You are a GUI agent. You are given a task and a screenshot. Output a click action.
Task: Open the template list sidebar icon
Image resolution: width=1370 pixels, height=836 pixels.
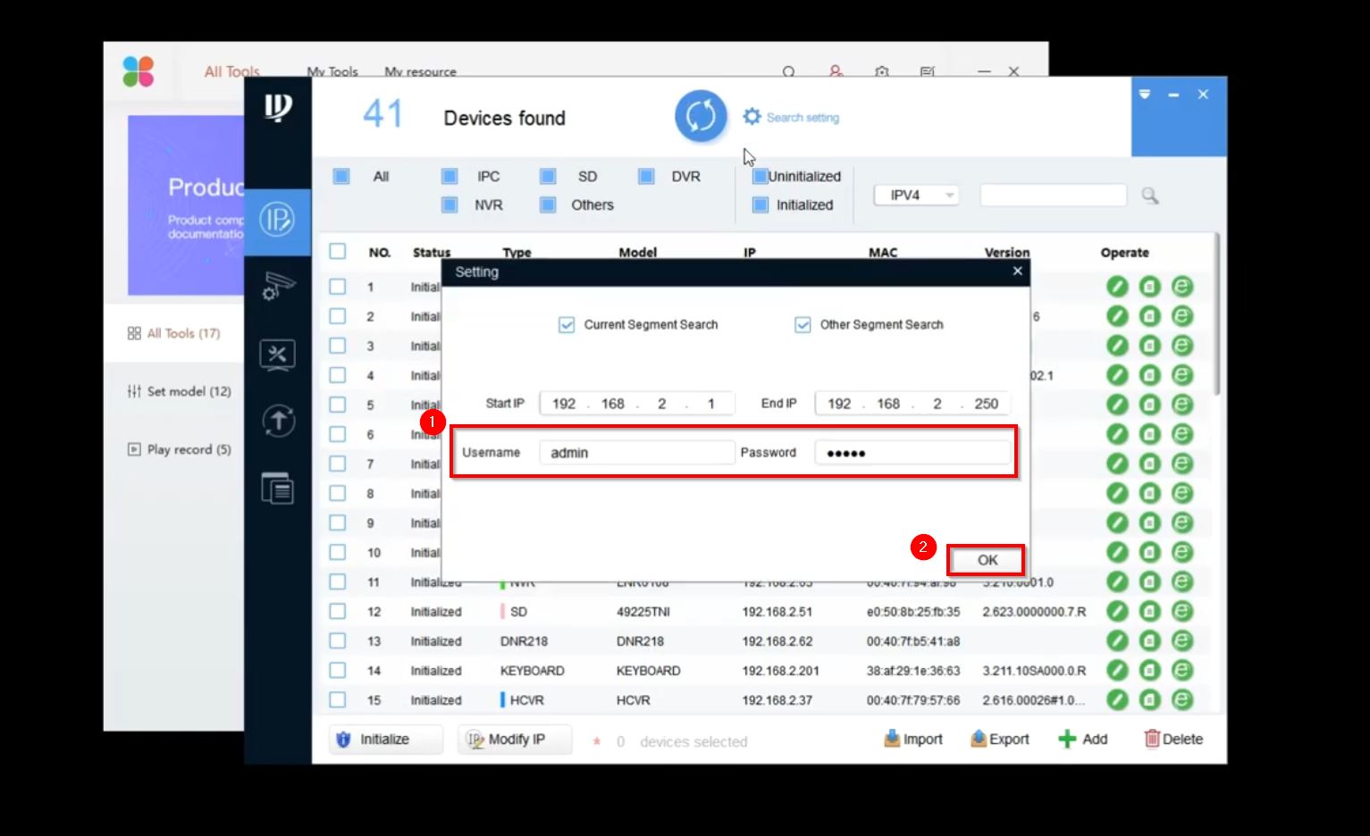tap(277, 488)
